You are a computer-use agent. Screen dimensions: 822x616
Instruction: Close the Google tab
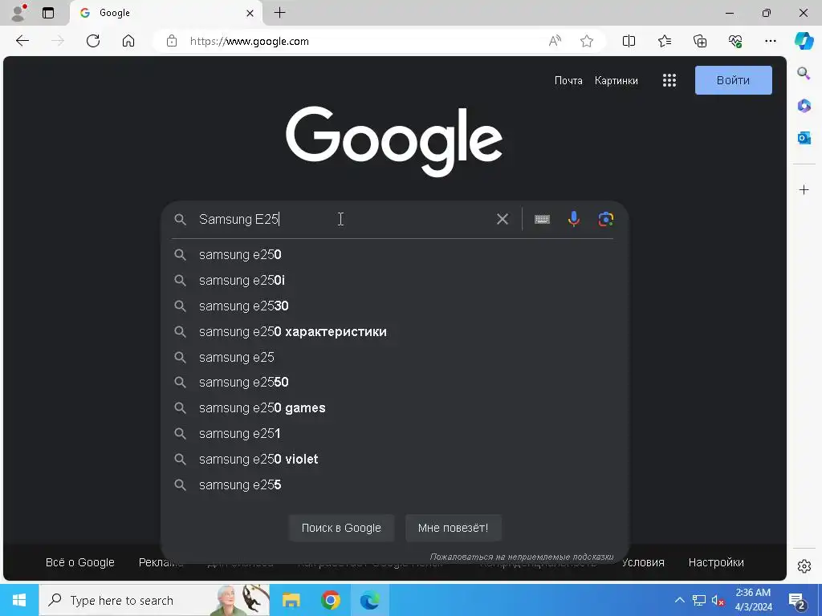point(250,13)
